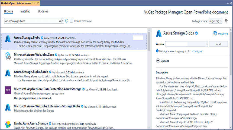
Task: Click the Azure.Storage.Blobs.Batch logo icon
Action: tap(8, 73)
